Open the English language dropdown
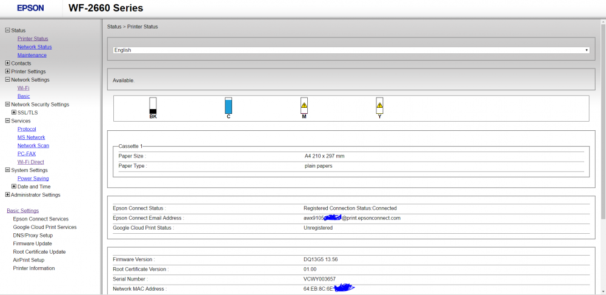The width and height of the screenshot is (606, 295). tap(351, 50)
